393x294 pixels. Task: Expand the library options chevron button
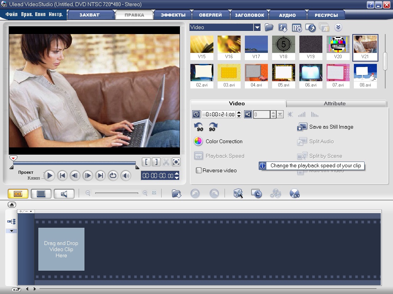[338, 28]
